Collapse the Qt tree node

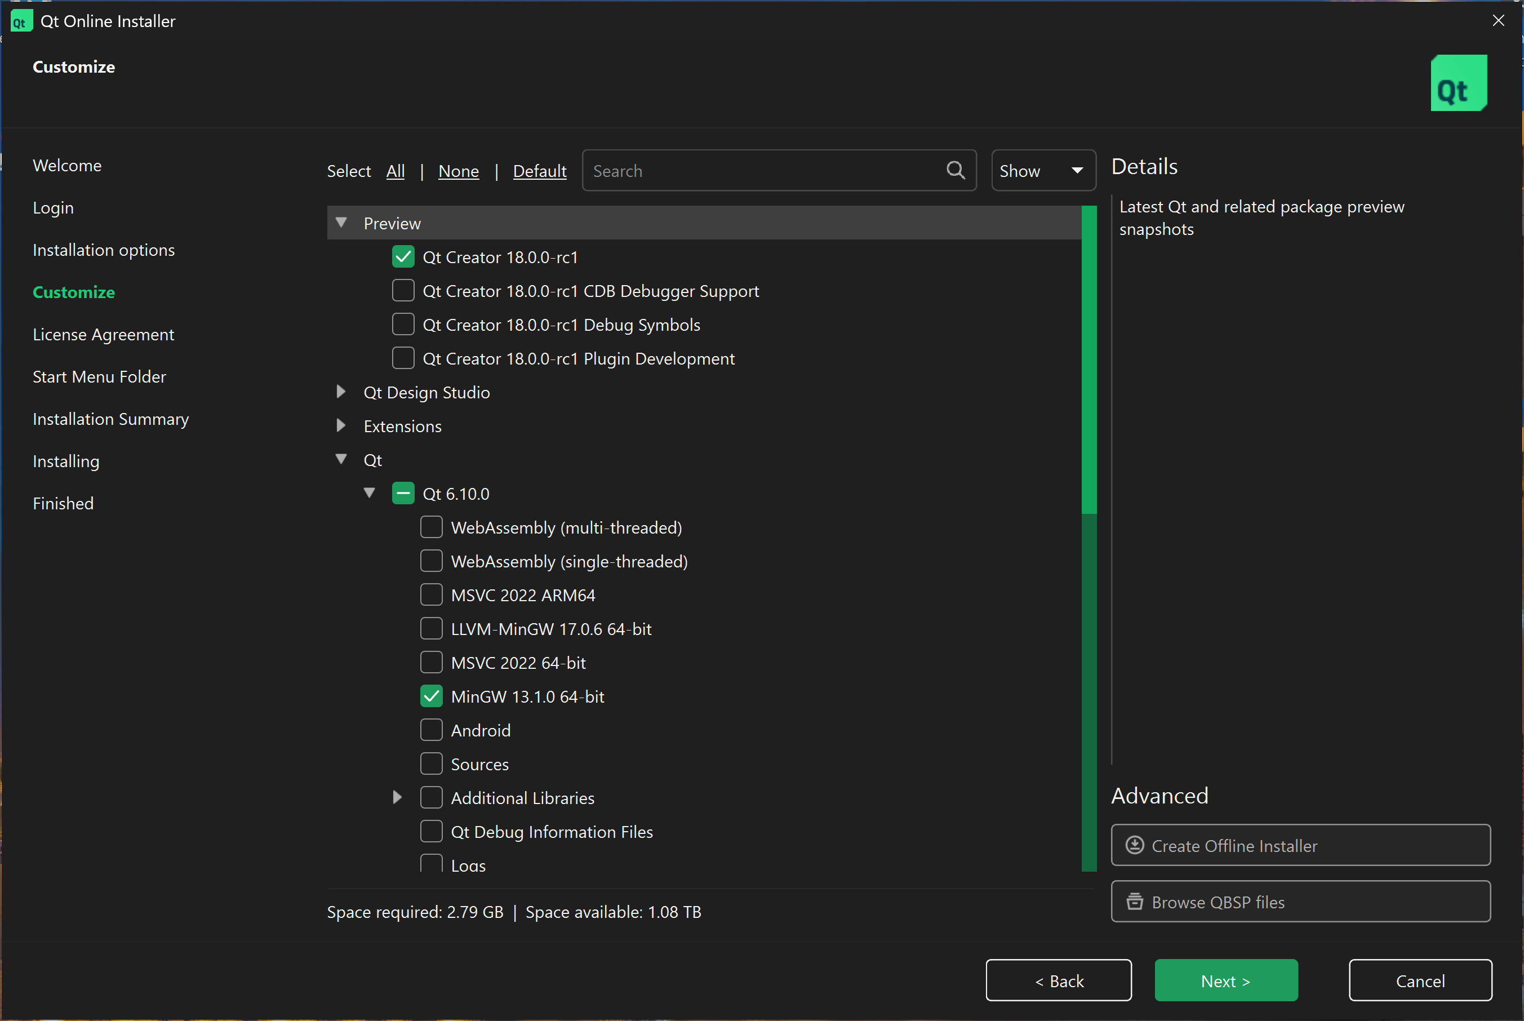tap(340, 459)
